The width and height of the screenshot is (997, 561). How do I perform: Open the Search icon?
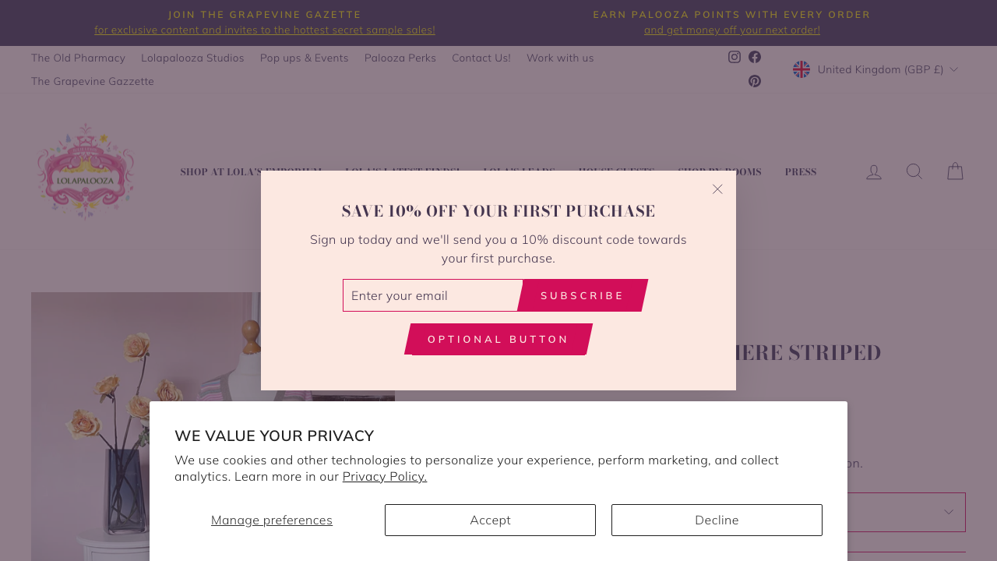913,171
